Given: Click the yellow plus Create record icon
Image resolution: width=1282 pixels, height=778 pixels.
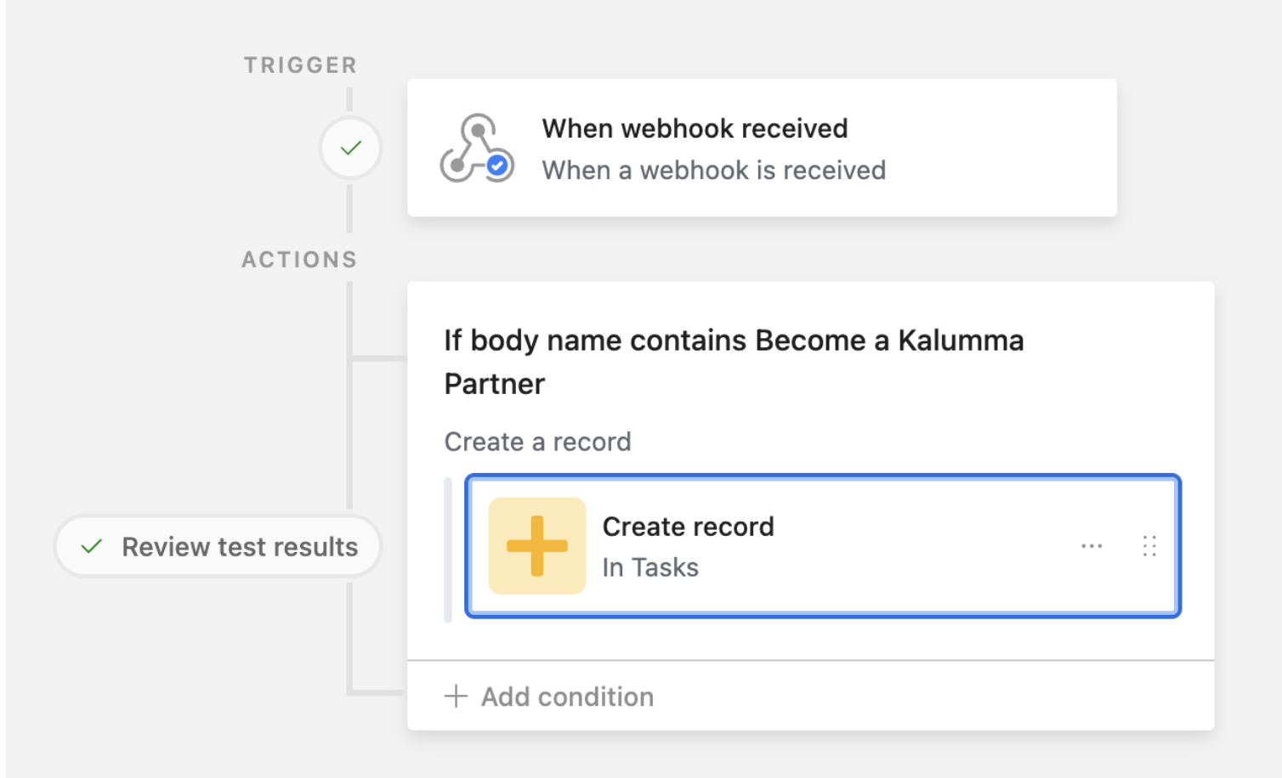Looking at the screenshot, I should coord(537,545).
